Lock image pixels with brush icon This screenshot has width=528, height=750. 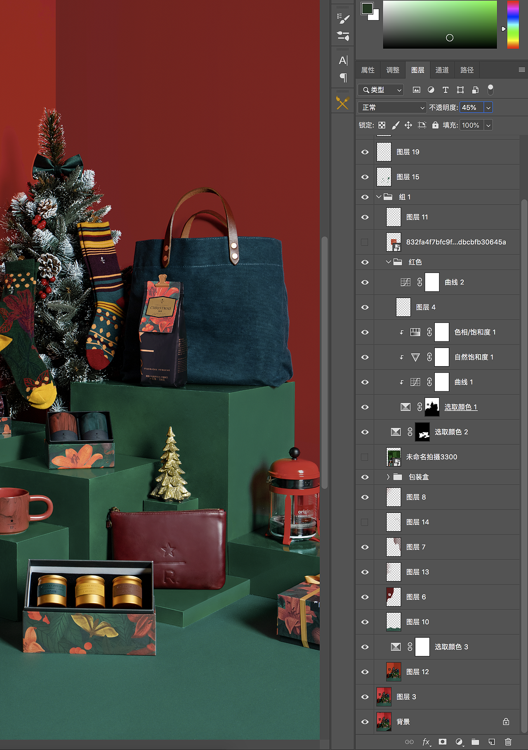[x=396, y=125]
